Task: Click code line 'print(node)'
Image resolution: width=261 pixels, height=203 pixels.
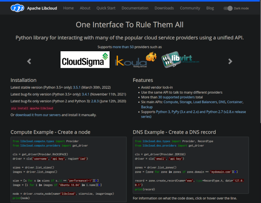Action: [x=21, y=198]
